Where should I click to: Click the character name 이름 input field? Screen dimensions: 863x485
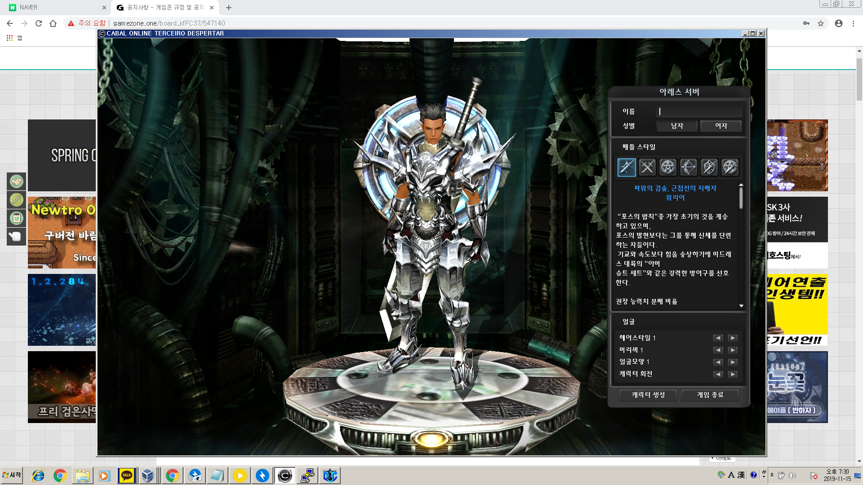pyautogui.click(x=699, y=111)
